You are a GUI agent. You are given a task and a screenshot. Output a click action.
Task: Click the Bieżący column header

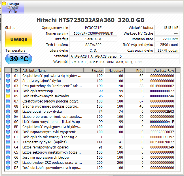point(94,70)
